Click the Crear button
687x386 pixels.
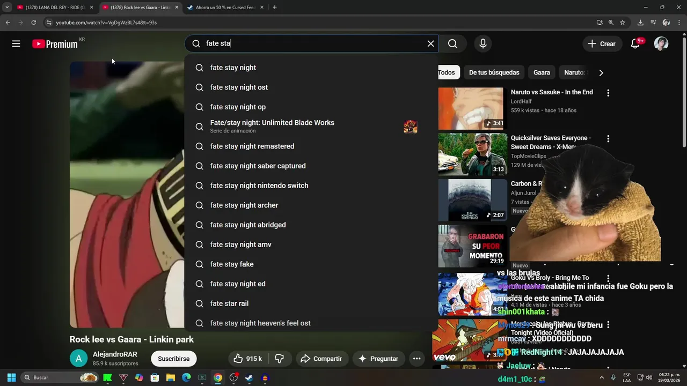pyautogui.click(x=602, y=44)
